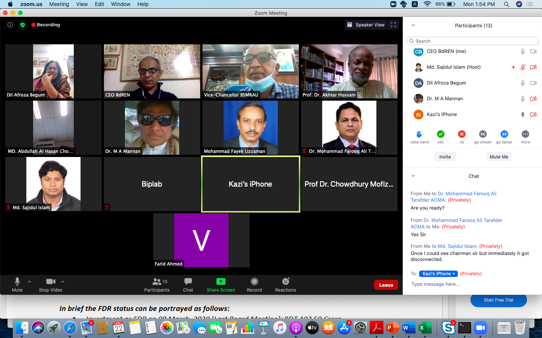Open the View menu
The width and height of the screenshot is (542, 338).
pos(82,4)
